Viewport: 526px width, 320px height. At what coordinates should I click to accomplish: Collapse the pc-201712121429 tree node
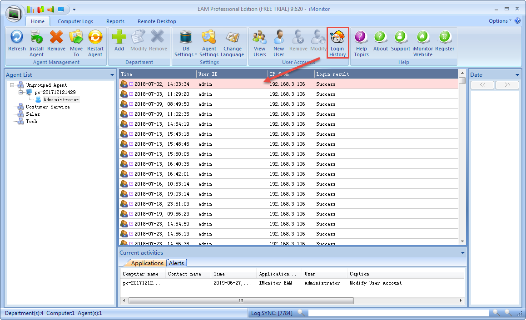point(20,92)
